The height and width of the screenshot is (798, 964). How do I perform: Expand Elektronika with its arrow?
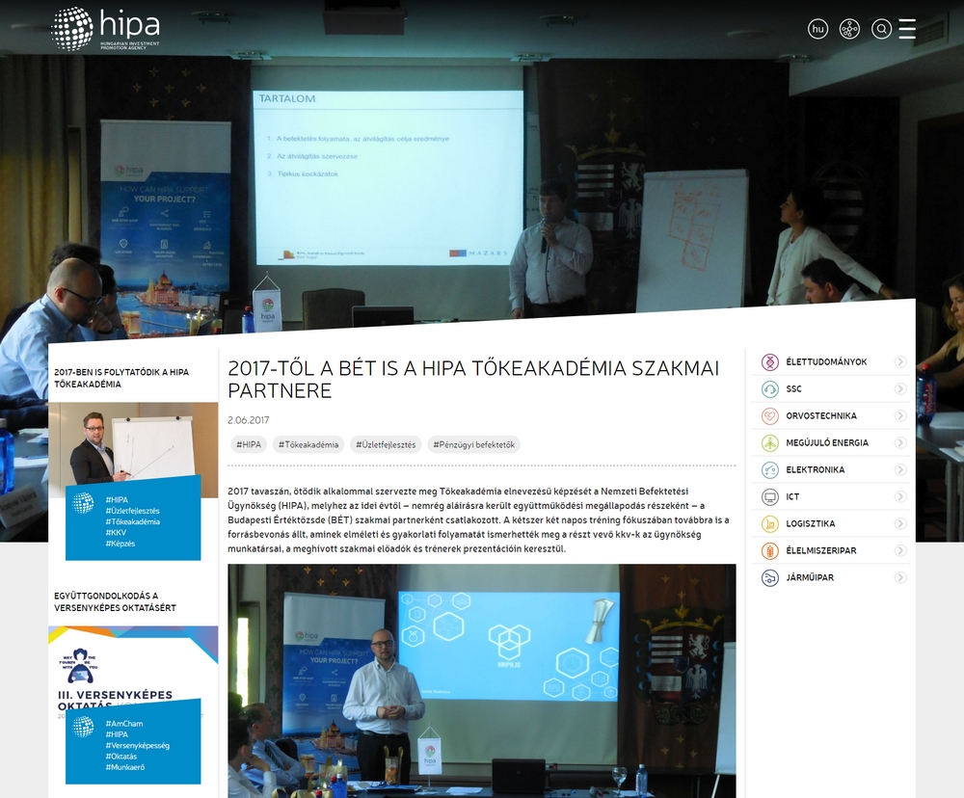900,469
